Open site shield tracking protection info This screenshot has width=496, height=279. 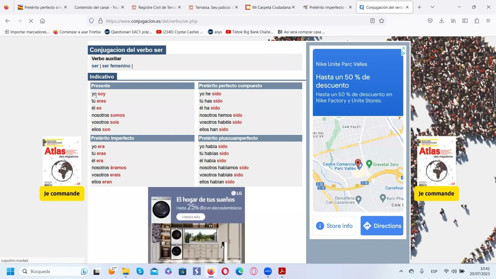point(91,21)
